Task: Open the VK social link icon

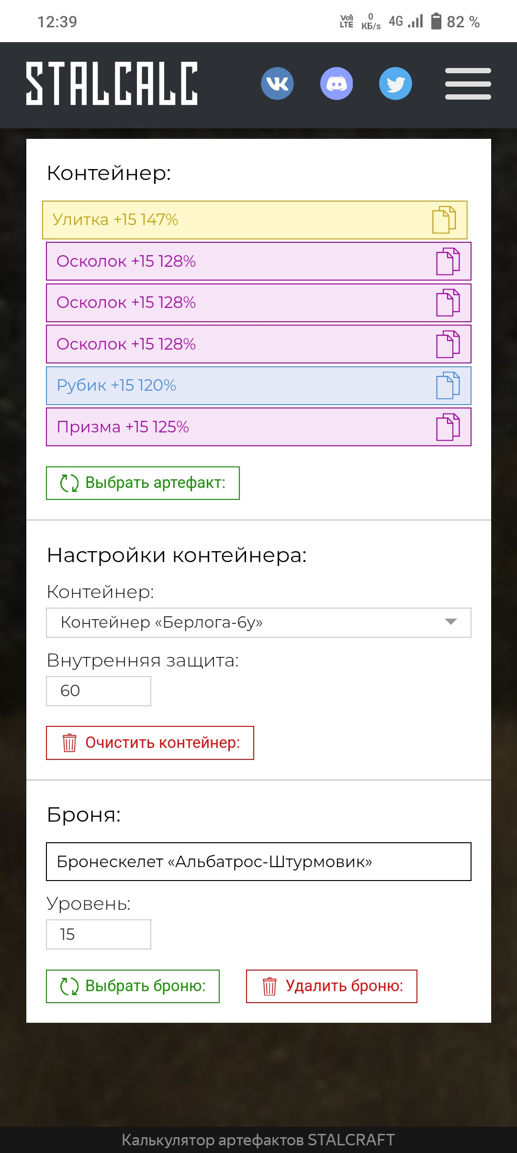Action: coord(277,84)
